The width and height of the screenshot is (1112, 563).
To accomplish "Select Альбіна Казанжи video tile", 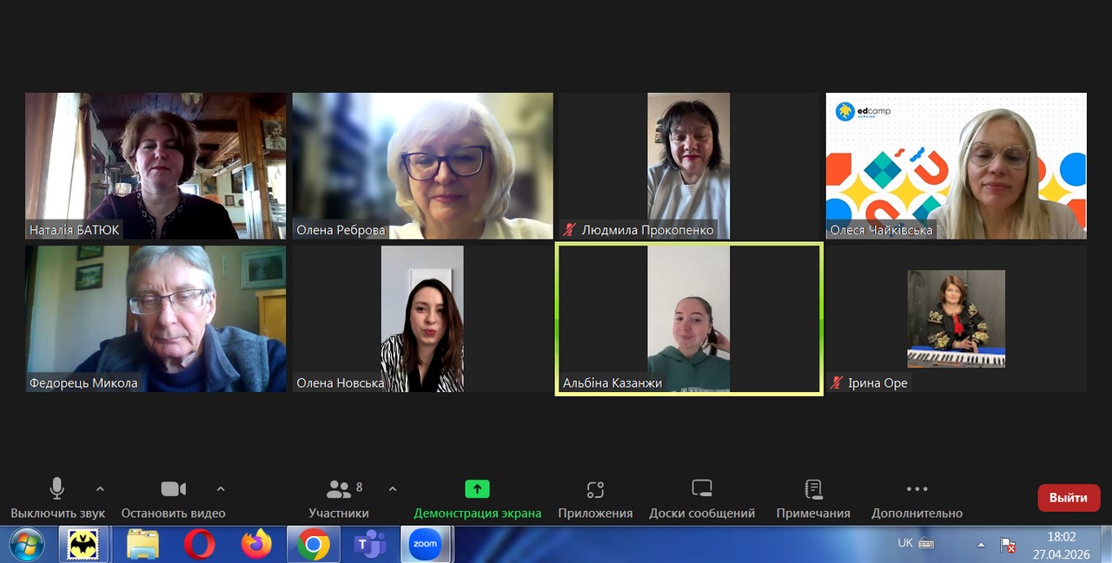I will click(689, 319).
